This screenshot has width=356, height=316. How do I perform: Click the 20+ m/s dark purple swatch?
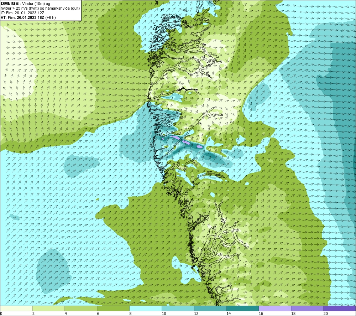[340, 308]
